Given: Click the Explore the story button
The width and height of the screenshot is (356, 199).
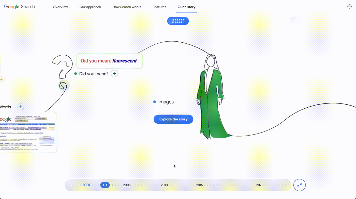Looking at the screenshot, I should pos(173,119).
